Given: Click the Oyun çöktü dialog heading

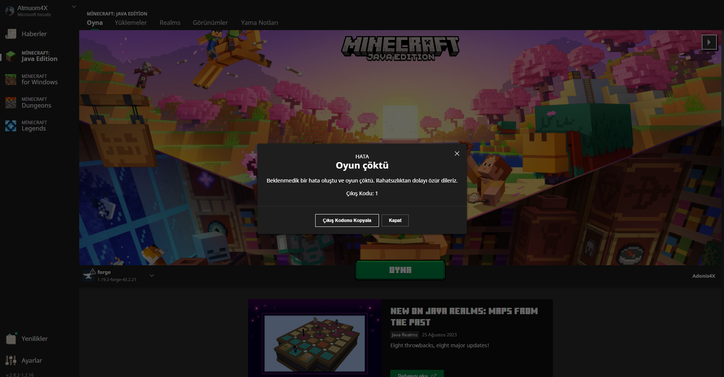Looking at the screenshot, I should point(362,166).
